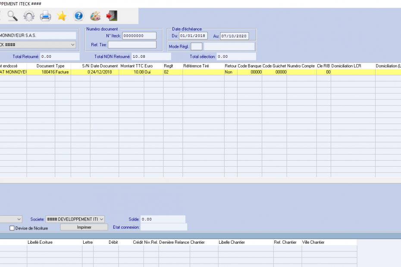
Task: Click the Libelle Chantier column header
Action: click(246, 242)
